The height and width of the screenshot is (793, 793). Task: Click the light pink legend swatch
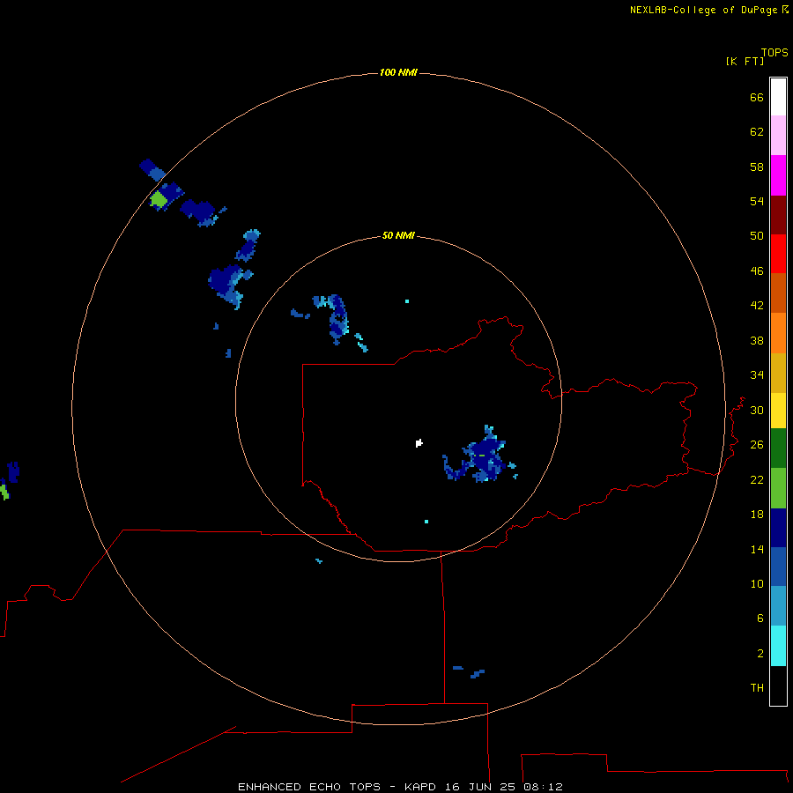coord(778,135)
